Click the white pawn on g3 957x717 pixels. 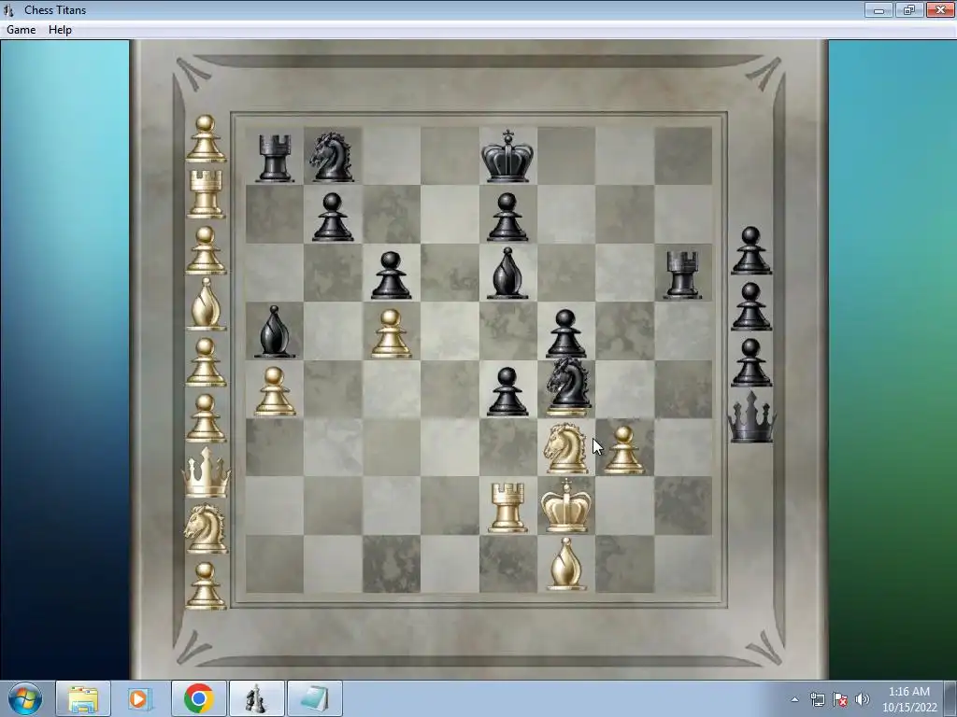click(623, 450)
